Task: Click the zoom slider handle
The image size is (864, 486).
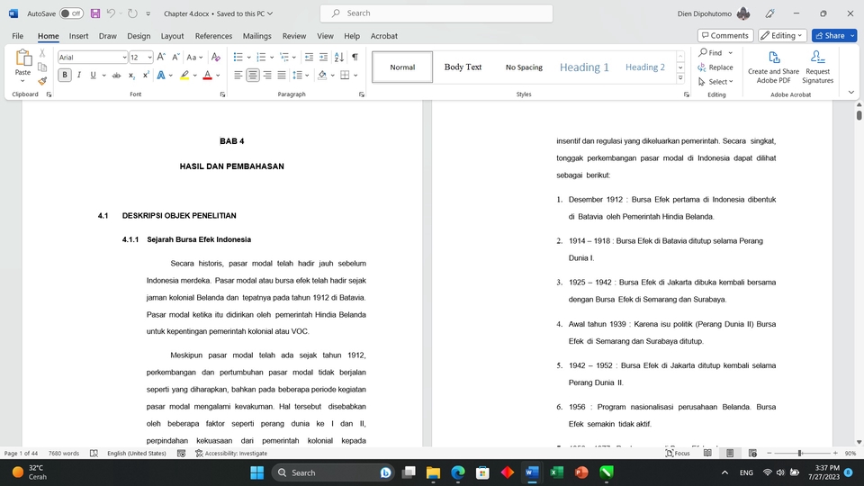Action: 799,453
